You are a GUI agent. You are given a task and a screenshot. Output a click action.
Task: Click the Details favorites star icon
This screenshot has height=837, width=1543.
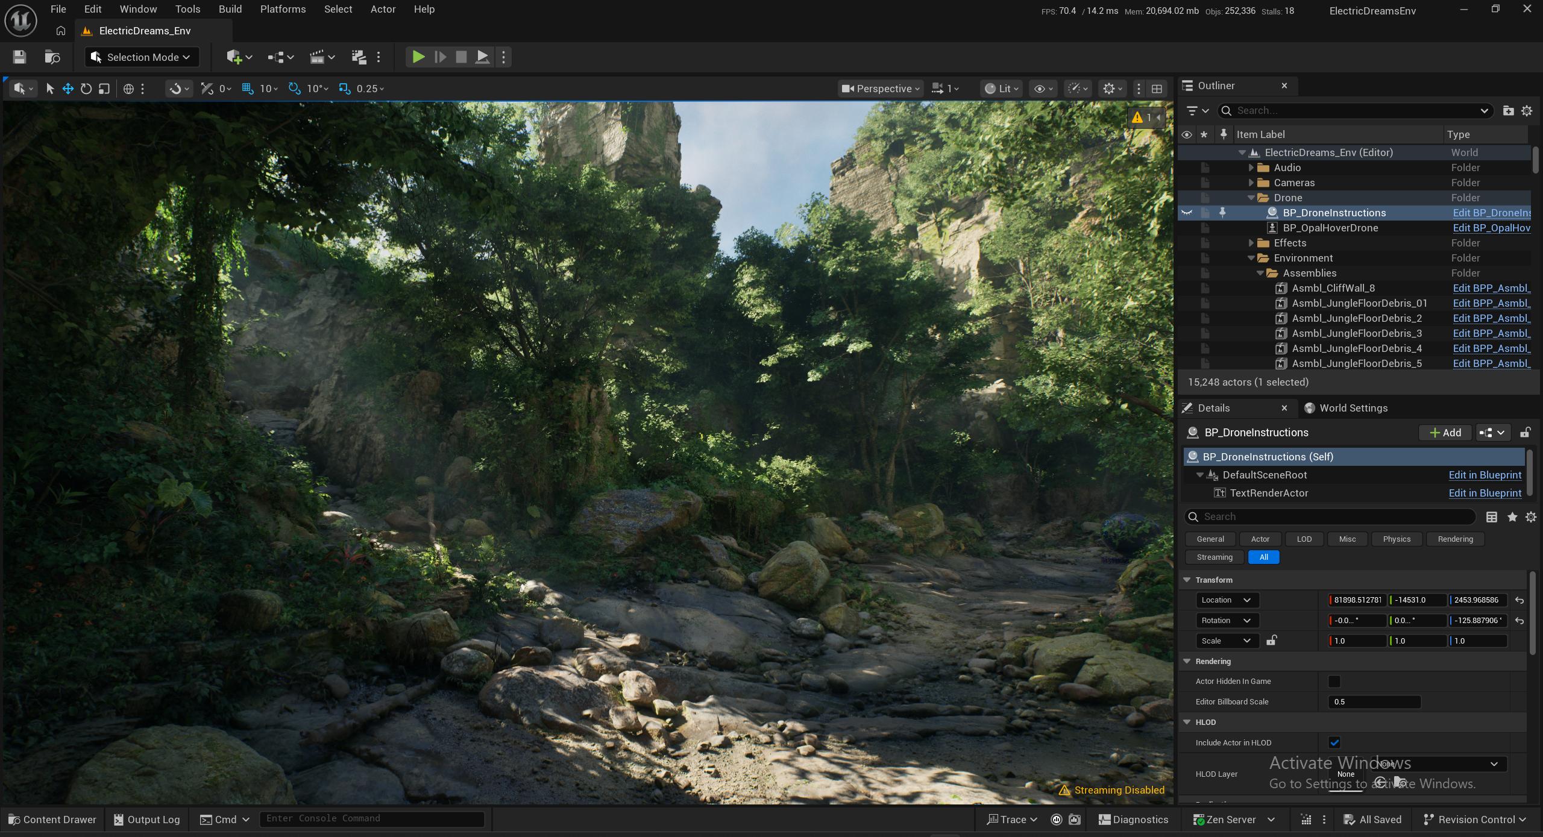1512,517
